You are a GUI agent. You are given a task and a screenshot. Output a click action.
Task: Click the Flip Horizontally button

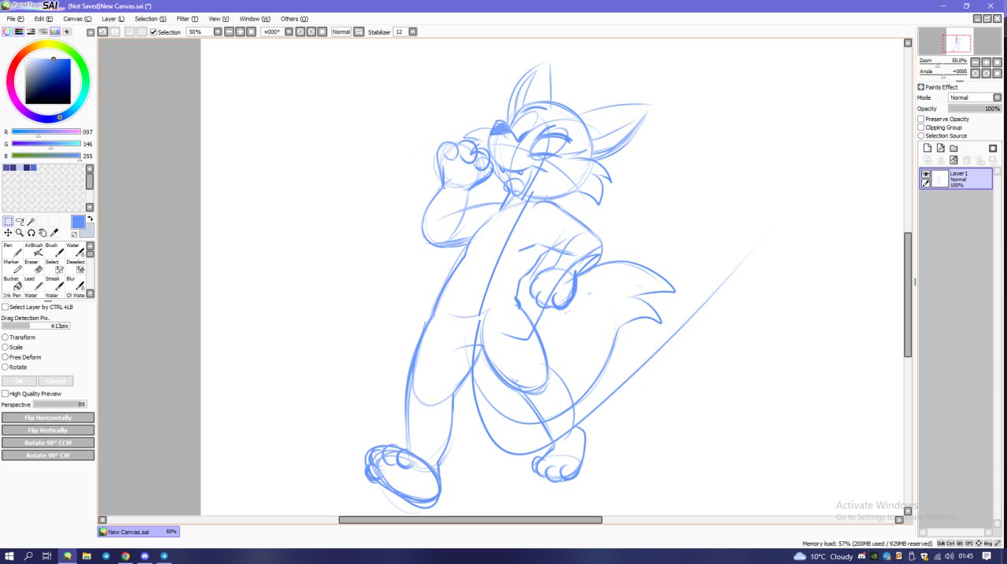tap(48, 418)
